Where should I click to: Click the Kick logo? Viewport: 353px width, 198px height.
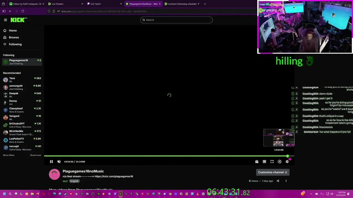19,20
